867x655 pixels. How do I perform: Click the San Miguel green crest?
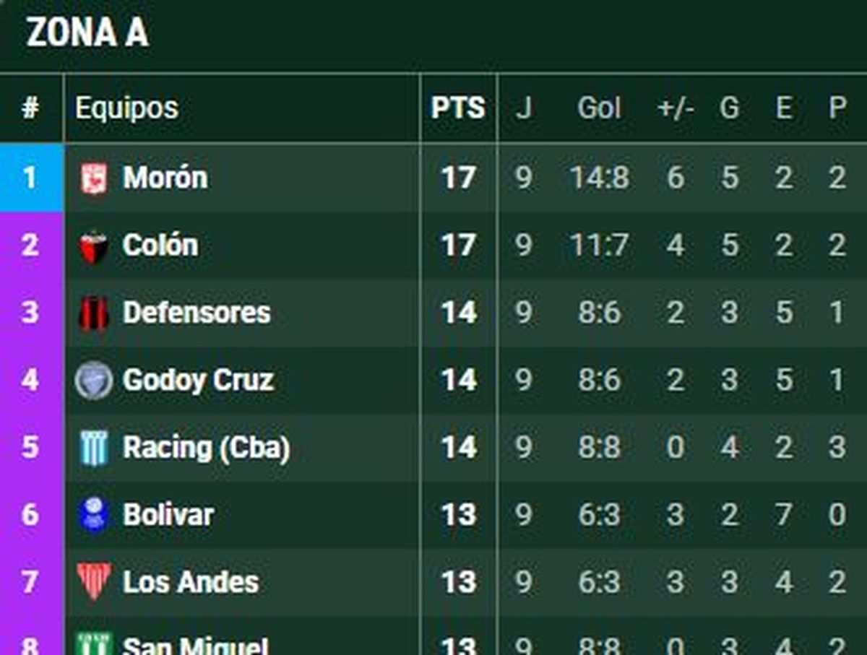94,644
